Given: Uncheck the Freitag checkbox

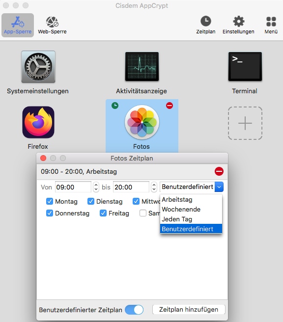Looking at the screenshot, I should 103,213.
